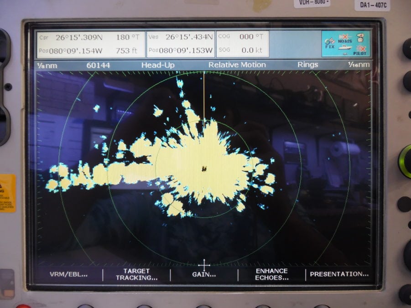Tap the GPS FIX satellite icon

pyautogui.click(x=329, y=43)
